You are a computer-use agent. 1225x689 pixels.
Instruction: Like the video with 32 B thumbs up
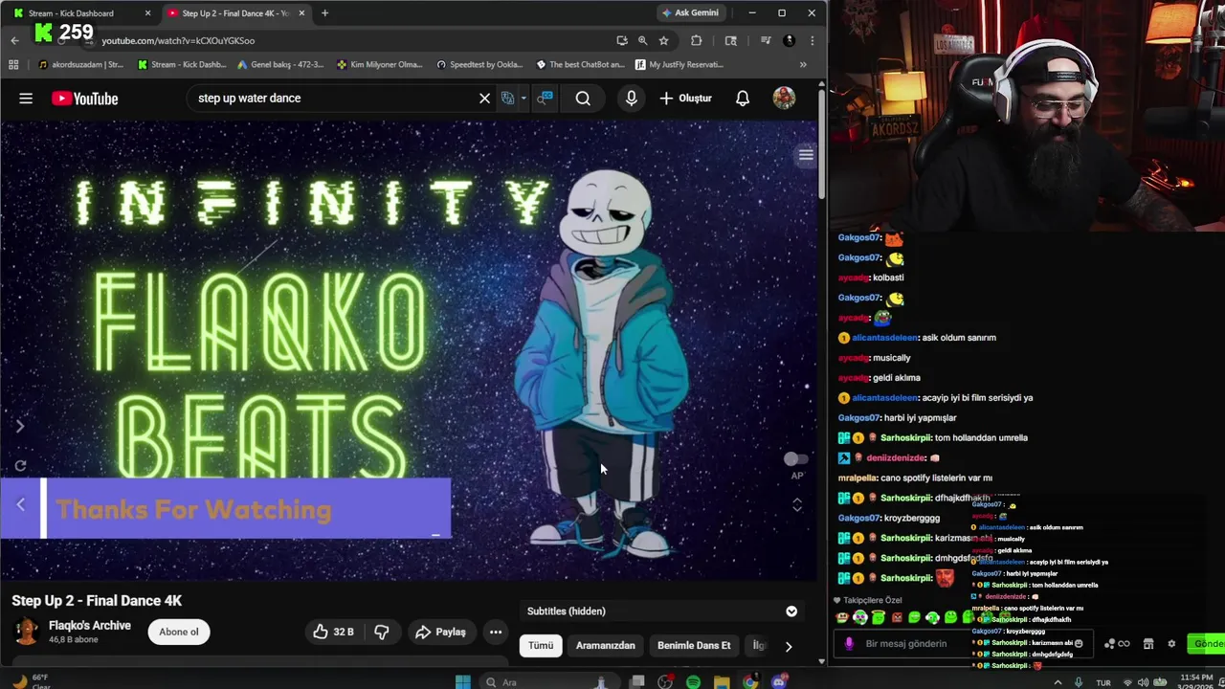(x=333, y=632)
